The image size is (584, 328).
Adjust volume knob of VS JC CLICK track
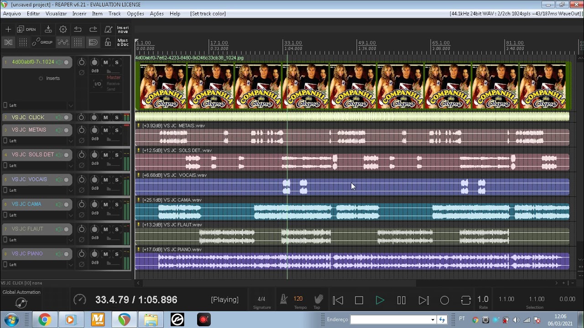point(94,118)
